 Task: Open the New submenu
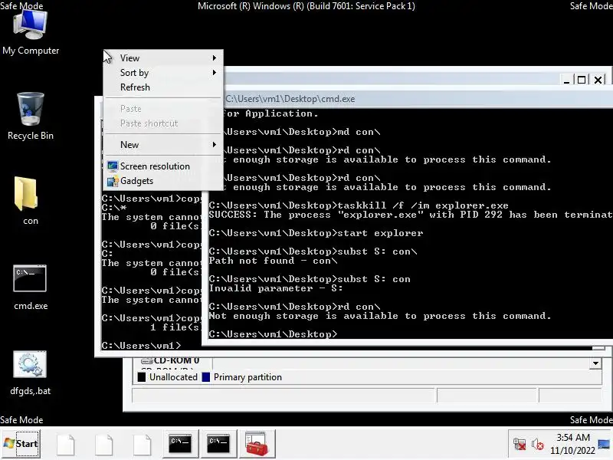[163, 145]
